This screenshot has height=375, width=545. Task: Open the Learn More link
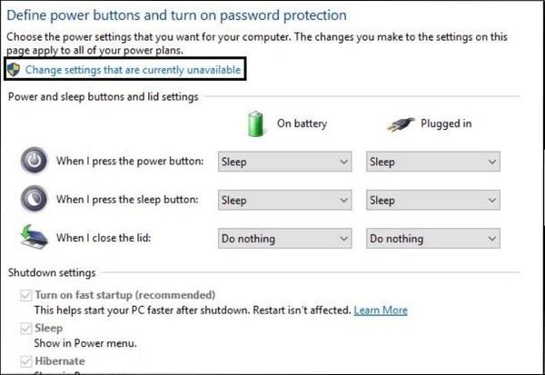(381, 311)
